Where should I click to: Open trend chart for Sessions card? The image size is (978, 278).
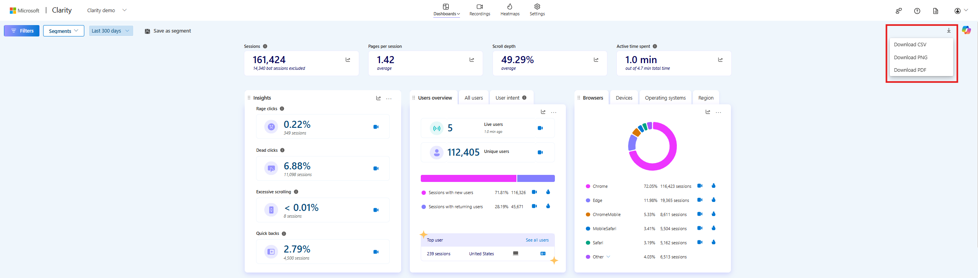(x=348, y=60)
